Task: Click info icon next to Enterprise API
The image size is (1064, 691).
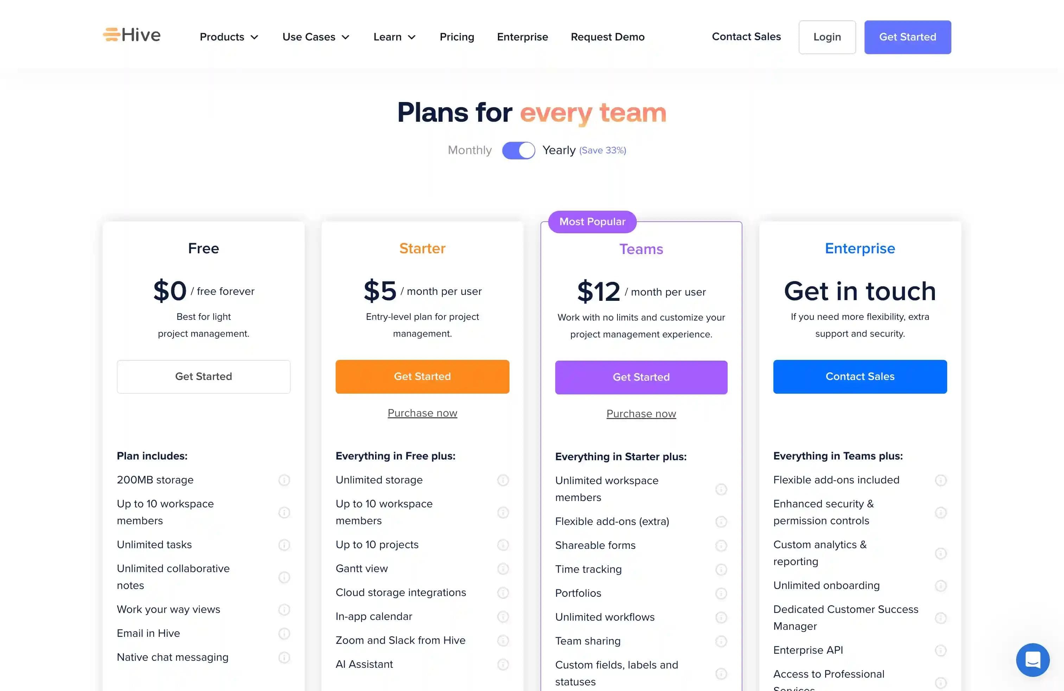Action: point(941,650)
